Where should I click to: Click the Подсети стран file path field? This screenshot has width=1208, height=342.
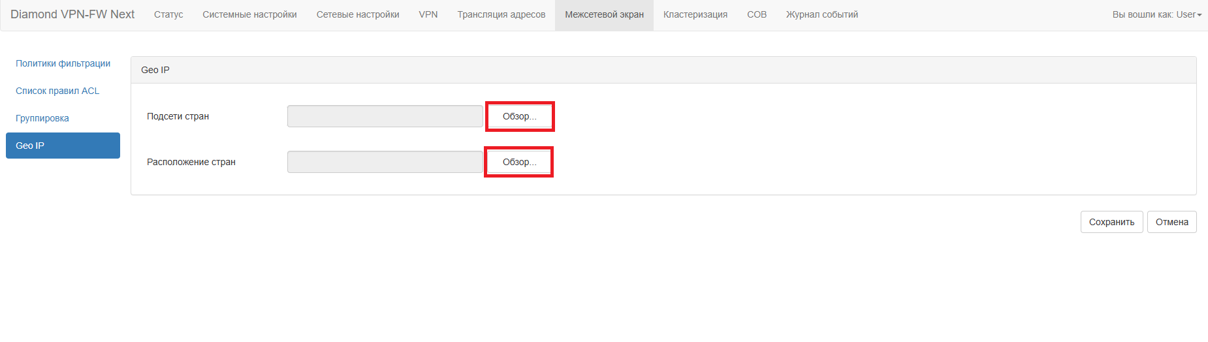click(385, 116)
